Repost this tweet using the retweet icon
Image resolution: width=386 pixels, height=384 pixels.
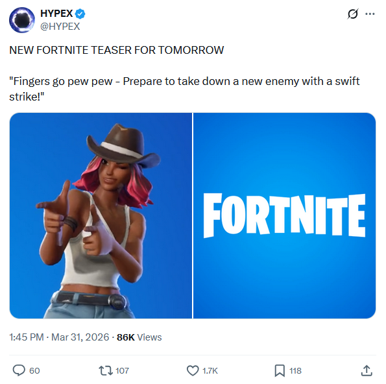[x=106, y=371]
